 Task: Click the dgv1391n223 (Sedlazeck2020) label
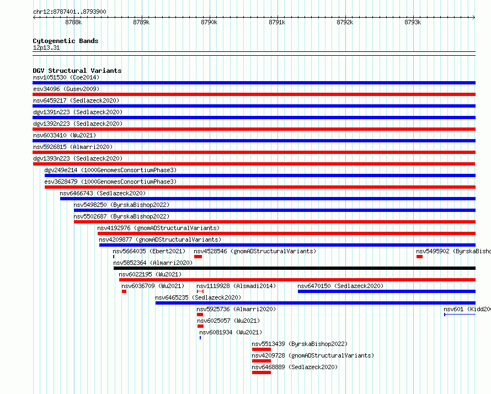click(78, 112)
